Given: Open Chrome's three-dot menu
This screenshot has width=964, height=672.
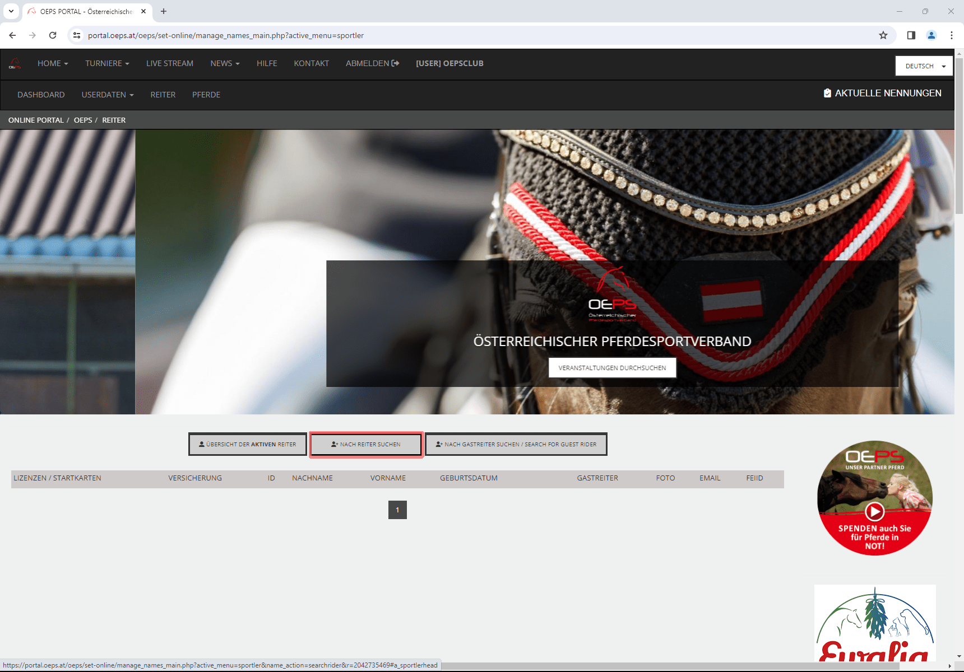Looking at the screenshot, I should click(952, 35).
